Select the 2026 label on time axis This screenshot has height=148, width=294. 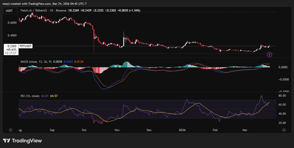tap(182, 130)
